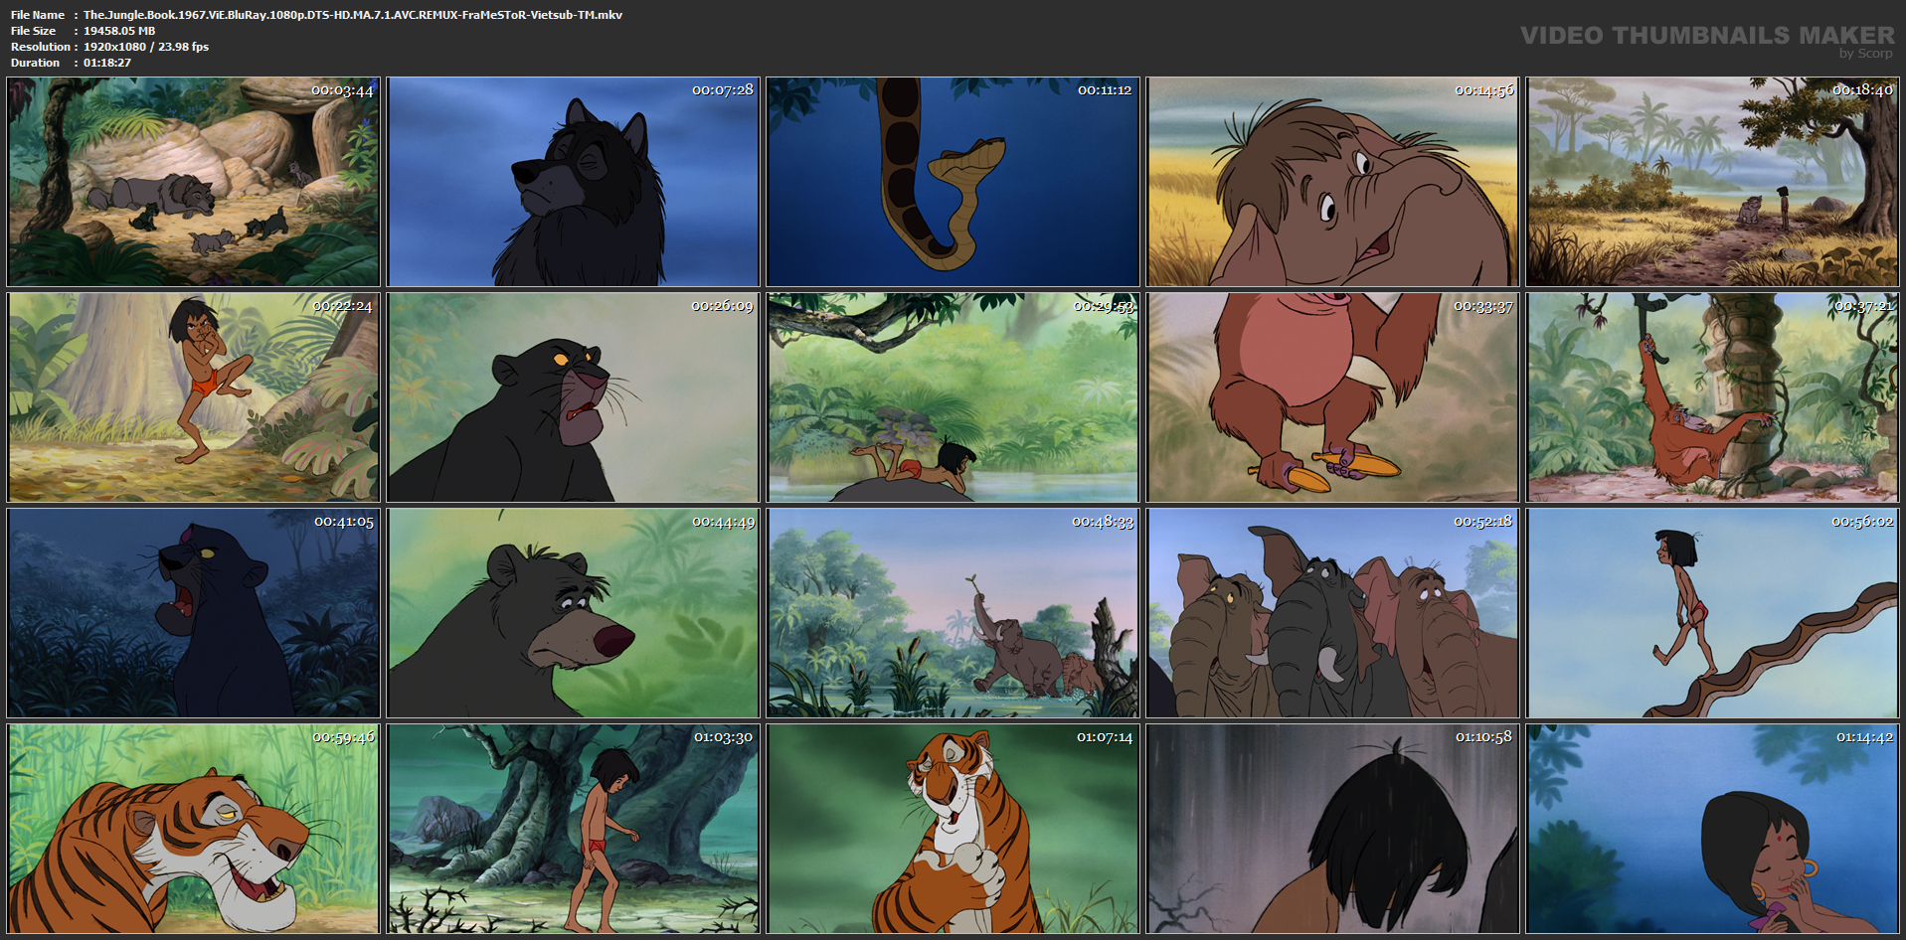Screen dimensions: 1906x940
Task: Choose the frame stamped 00:59:46
Action: click(x=194, y=829)
